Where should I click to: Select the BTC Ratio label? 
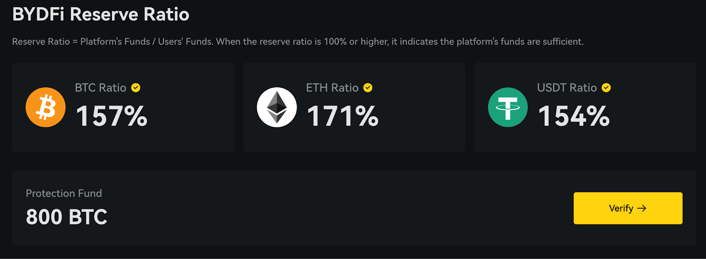tap(101, 88)
